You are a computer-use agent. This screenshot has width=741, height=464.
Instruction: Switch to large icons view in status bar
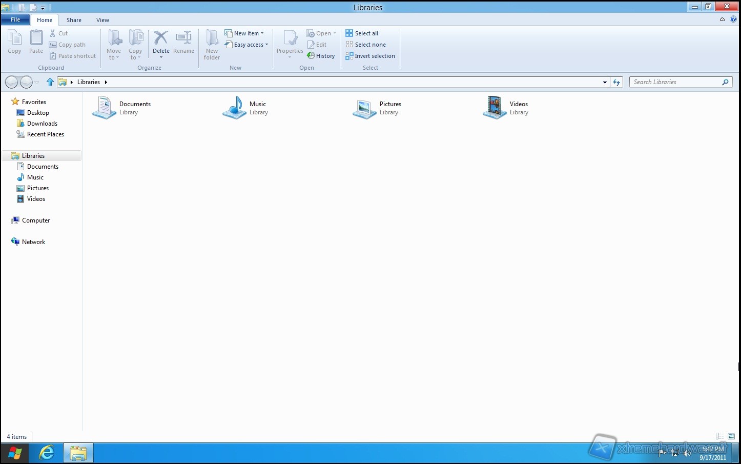click(731, 436)
